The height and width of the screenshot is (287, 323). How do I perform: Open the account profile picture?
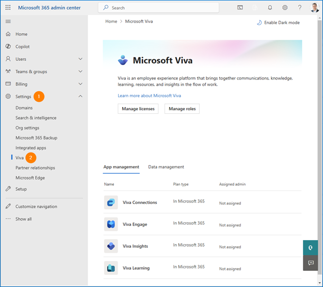[x=314, y=8]
